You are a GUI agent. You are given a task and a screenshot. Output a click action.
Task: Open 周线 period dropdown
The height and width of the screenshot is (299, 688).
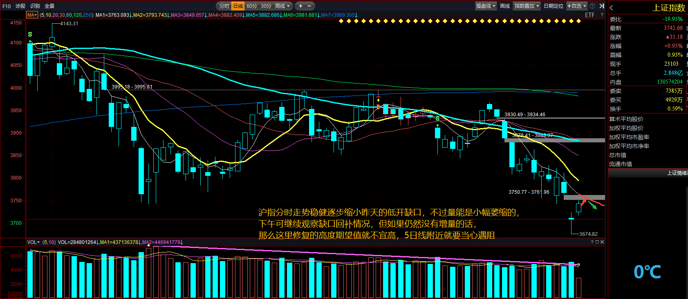(x=282, y=6)
